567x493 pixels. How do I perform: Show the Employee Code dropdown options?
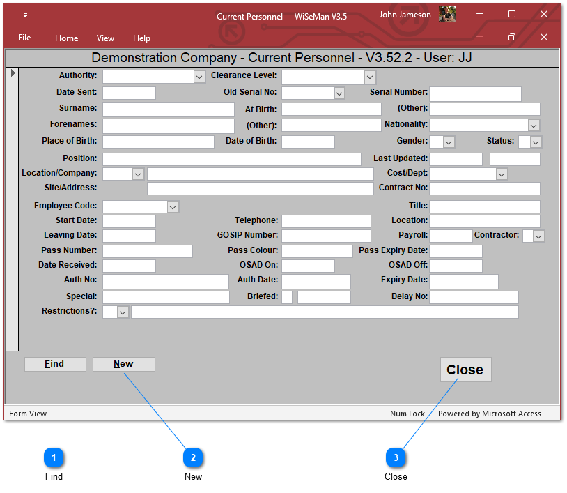(x=173, y=207)
